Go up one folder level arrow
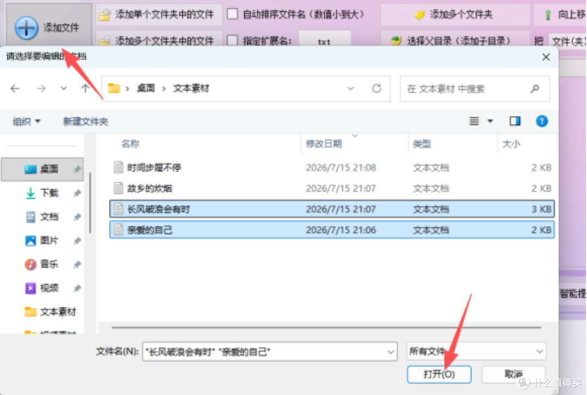This screenshot has width=587, height=395. click(85, 88)
